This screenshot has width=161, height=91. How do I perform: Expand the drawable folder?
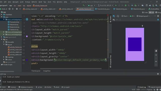pyautogui.click(x=4, y=42)
